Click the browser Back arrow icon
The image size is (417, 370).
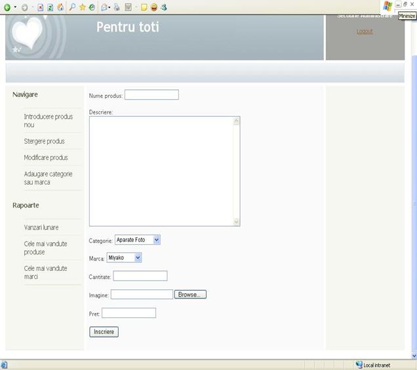(x=7, y=7)
